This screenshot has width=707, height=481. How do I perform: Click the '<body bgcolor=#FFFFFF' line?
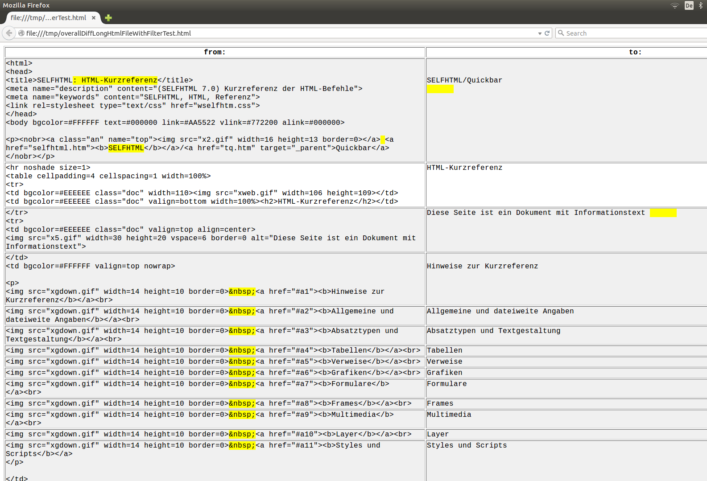(175, 123)
